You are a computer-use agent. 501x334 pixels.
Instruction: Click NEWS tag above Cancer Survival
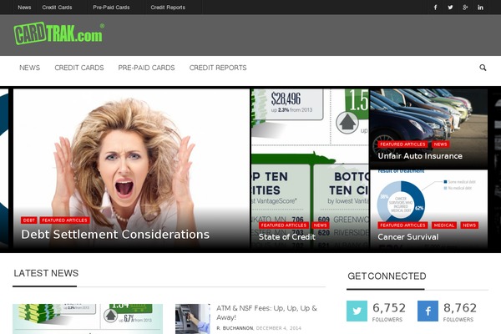tap(469, 225)
